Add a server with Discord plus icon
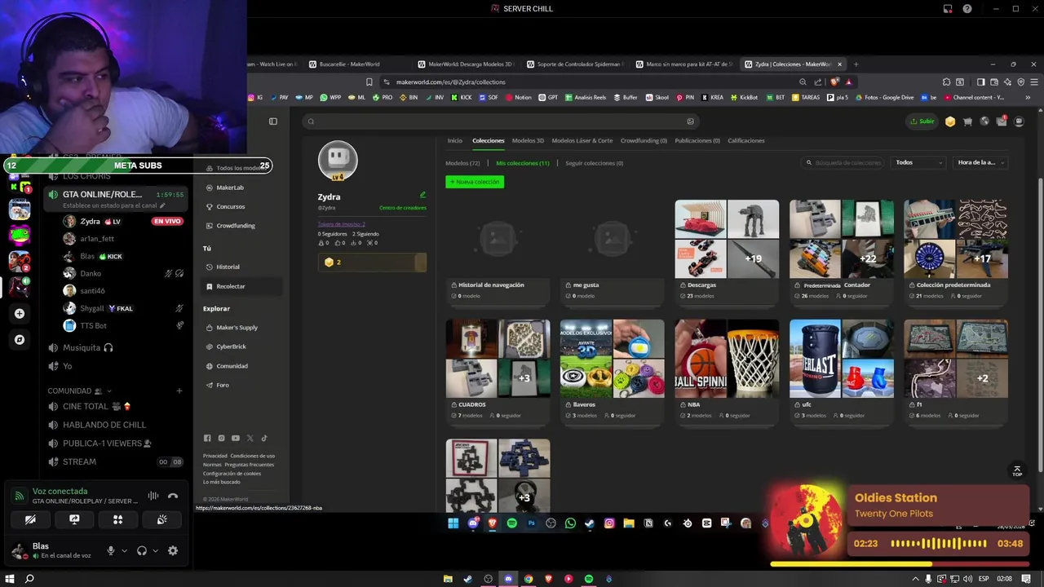 click(x=20, y=313)
